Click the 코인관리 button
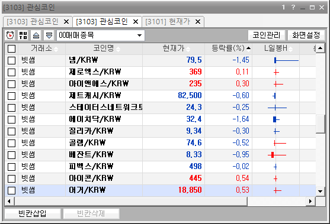330x224 pixels. tap(267, 35)
